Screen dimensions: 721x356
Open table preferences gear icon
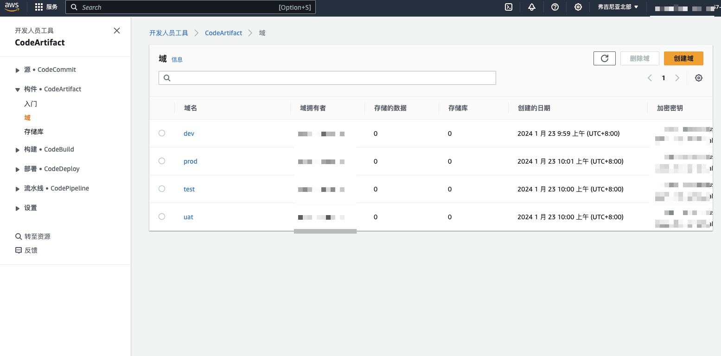699,78
